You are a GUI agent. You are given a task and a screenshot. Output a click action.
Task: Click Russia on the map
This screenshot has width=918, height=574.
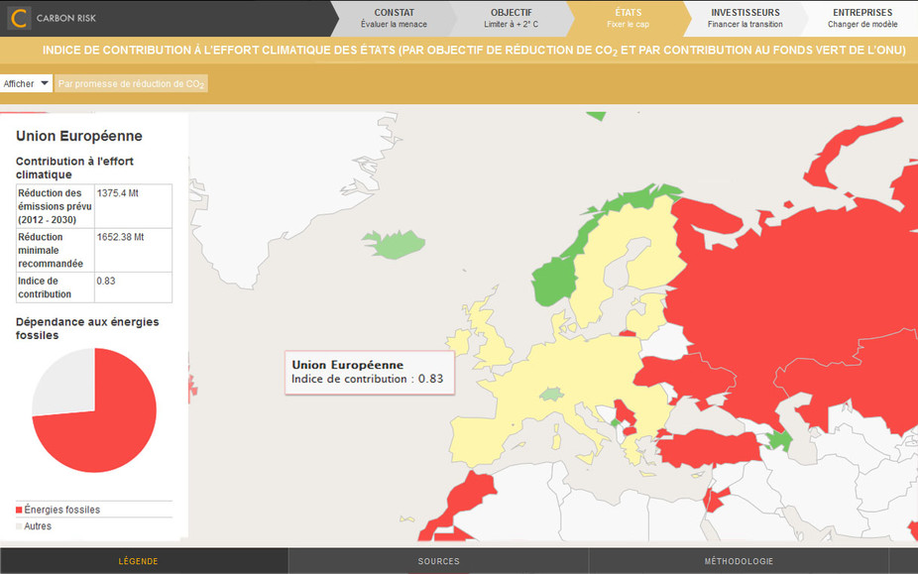[x=793, y=297]
